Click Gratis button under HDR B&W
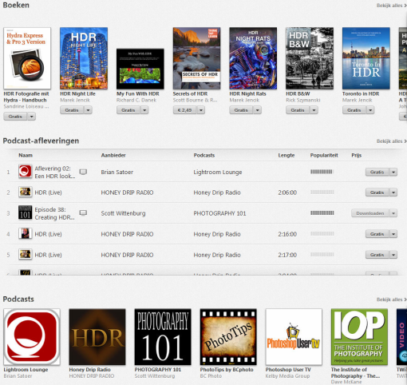Image resolution: width=407 pixels, height=385 pixels. tap(298, 110)
